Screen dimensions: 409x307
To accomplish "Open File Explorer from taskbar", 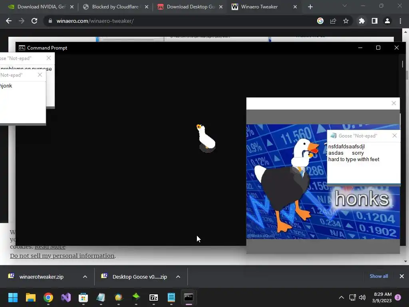I will tap(30, 297).
